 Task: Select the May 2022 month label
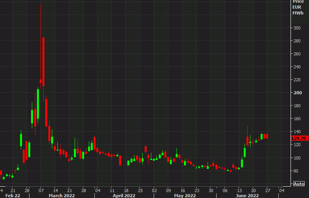point(185,195)
